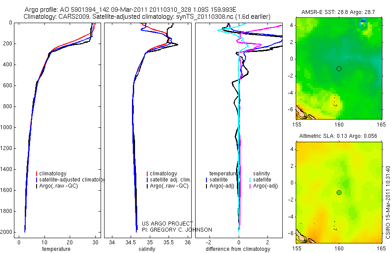Click the 'satellite-adjusted climatology' legend entry

[70, 180]
